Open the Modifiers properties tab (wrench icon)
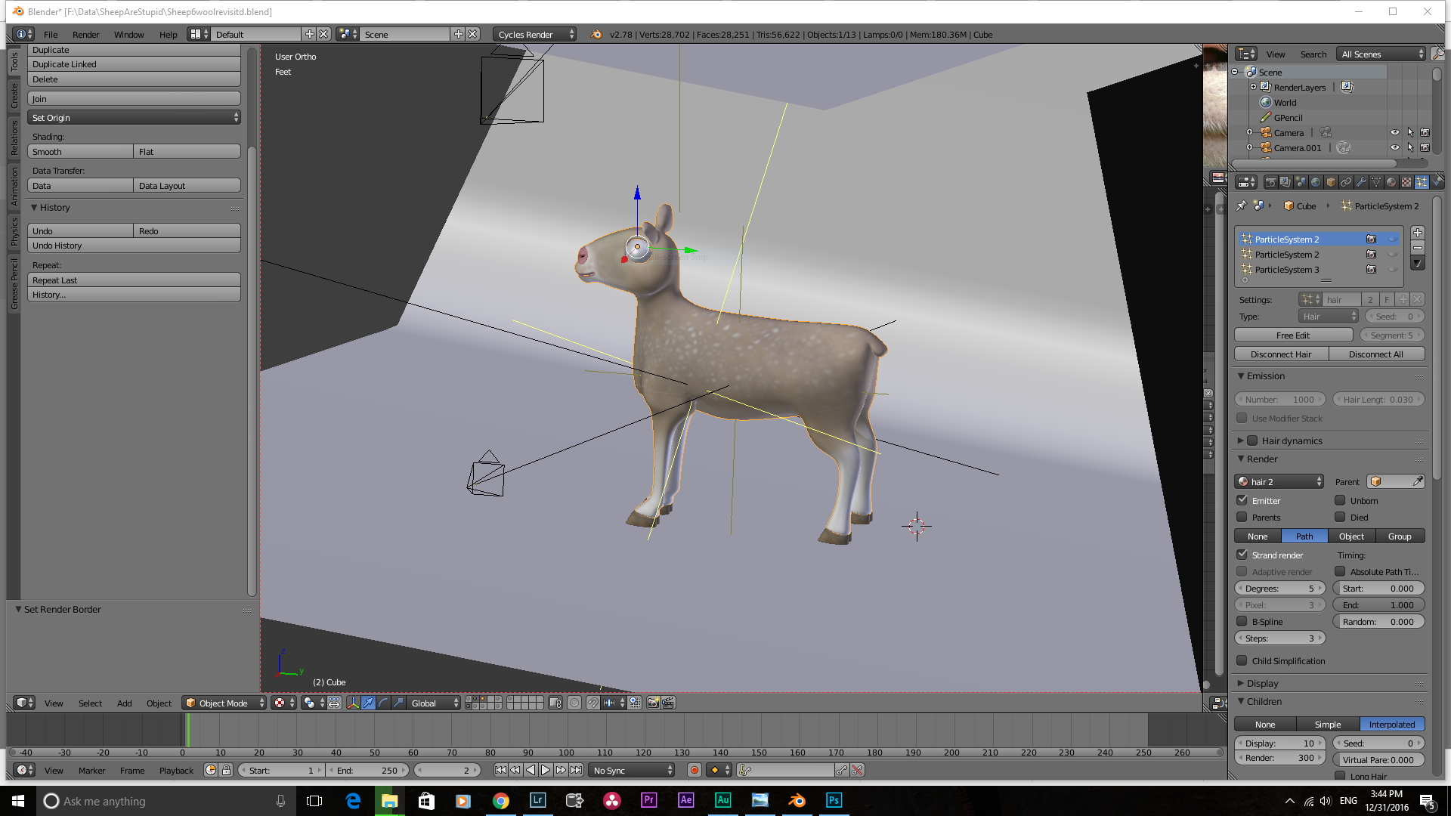 pyautogui.click(x=1361, y=182)
